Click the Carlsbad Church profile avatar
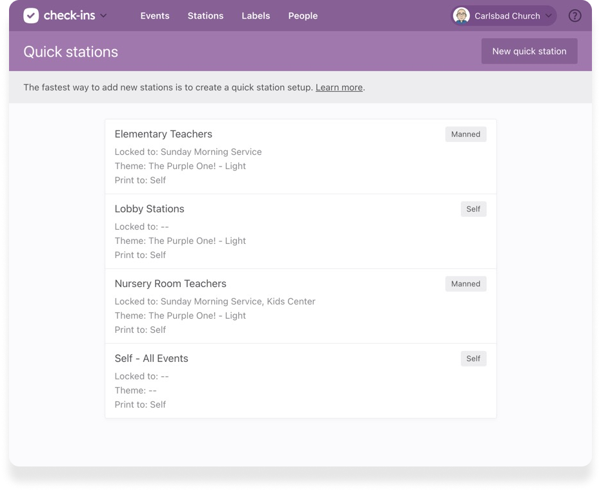601x491 pixels. [x=462, y=16]
